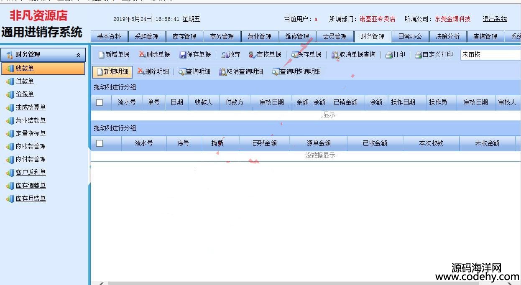This screenshot has width=521, height=285.
Task: Select the 付款单 sidebar icon
Action: click(x=10, y=81)
